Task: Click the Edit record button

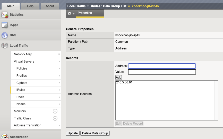Action: pos(118,124)
